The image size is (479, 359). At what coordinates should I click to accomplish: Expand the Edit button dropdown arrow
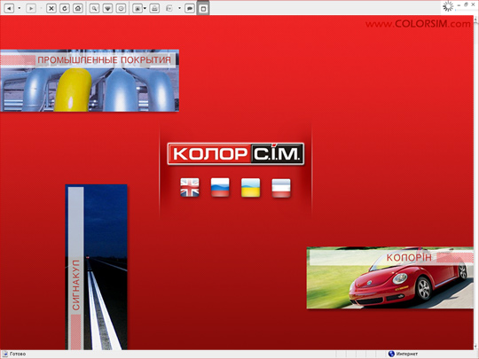click(179, 8)
